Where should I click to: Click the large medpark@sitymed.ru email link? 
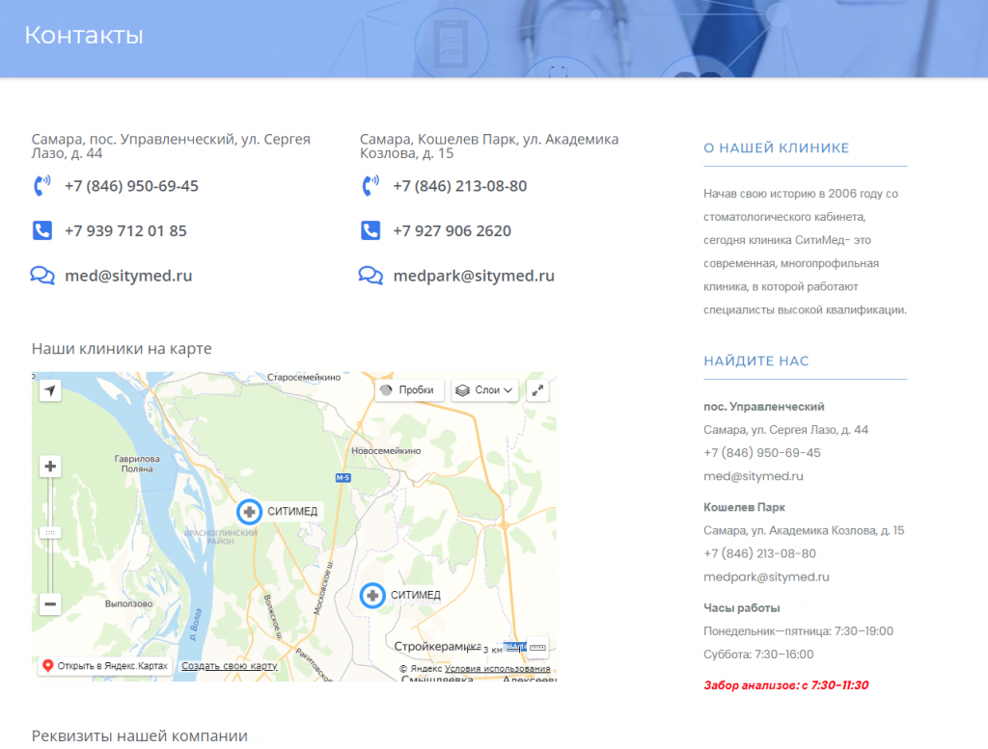pos(474,276)
